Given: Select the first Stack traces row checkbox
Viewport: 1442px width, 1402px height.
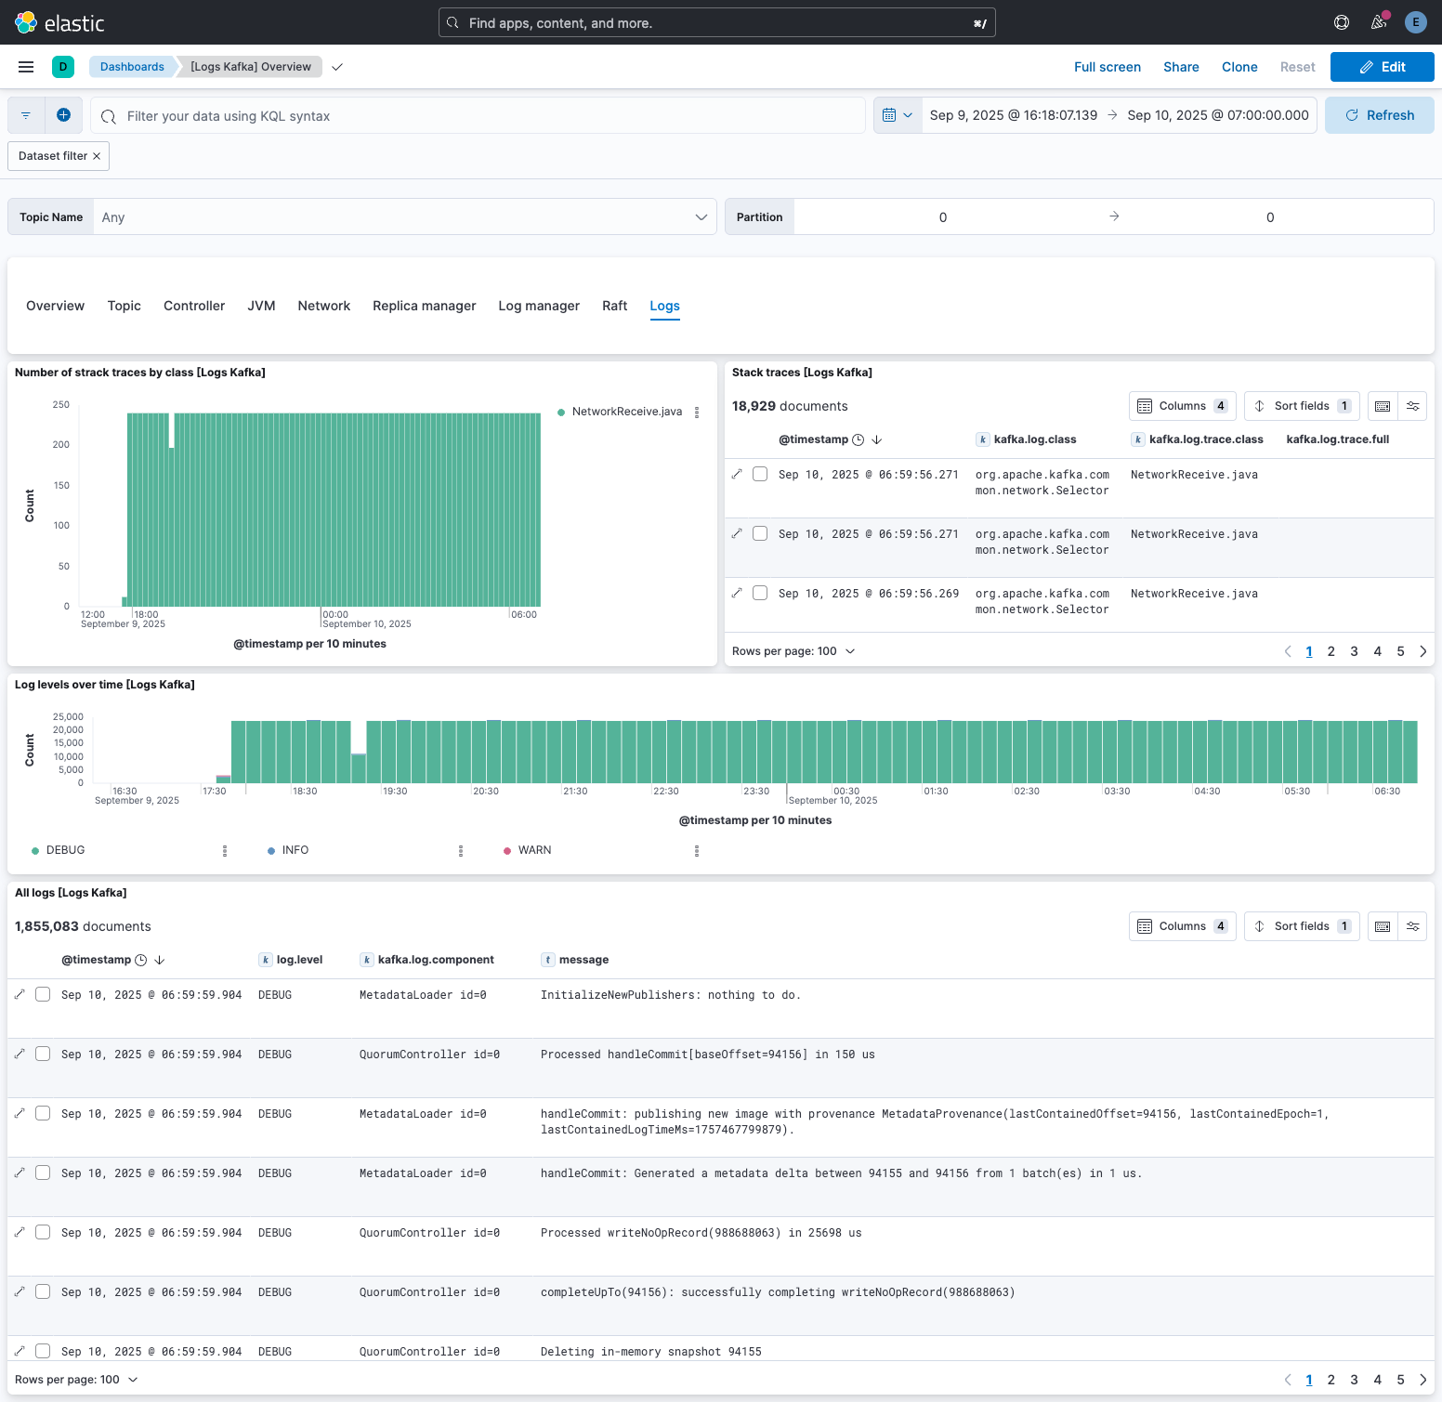Looking at the screenshot, I should point(760,474).
